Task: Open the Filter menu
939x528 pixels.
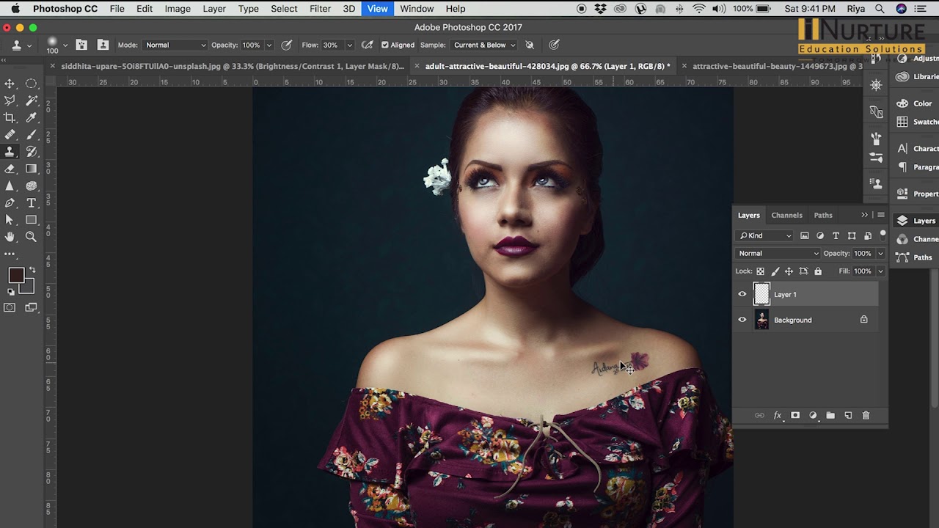Action: click(x=320, y=9)
